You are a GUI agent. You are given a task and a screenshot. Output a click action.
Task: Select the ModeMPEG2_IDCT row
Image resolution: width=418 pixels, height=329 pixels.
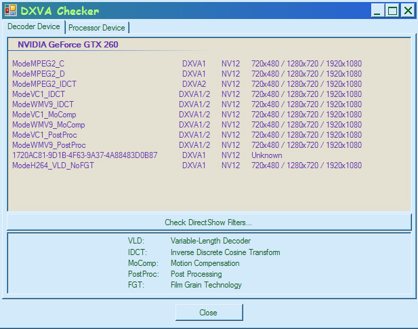(187, 84)
